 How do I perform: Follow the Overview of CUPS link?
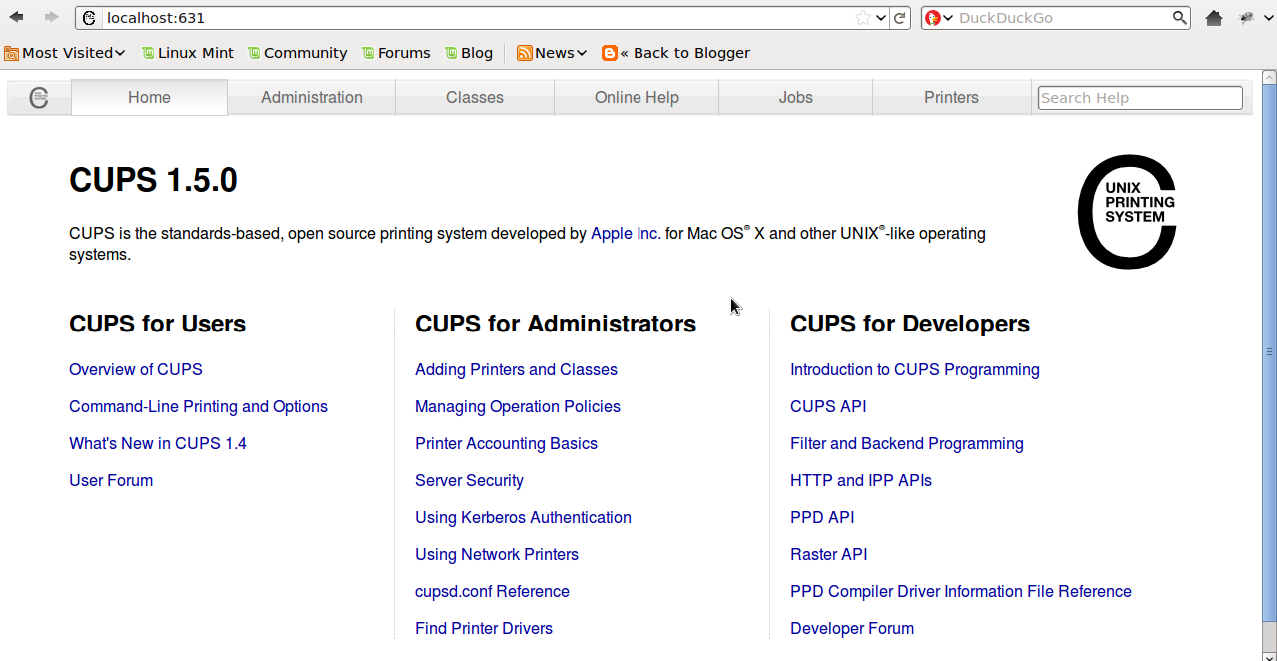136,369
